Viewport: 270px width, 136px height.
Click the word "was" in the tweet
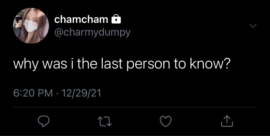pos(55,65)
